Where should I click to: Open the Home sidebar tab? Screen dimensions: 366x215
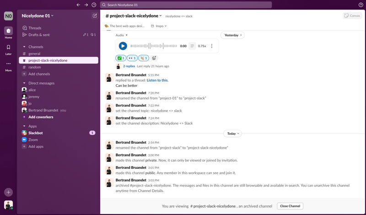(x=8, y=32)
